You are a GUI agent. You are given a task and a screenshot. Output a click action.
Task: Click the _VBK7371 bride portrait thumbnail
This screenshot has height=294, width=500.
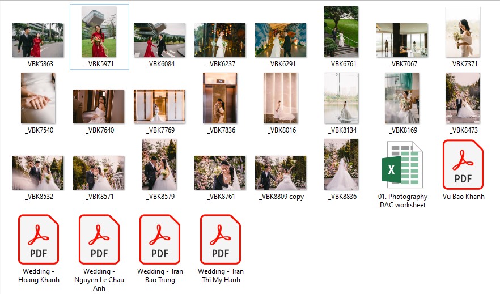(463, 32)
